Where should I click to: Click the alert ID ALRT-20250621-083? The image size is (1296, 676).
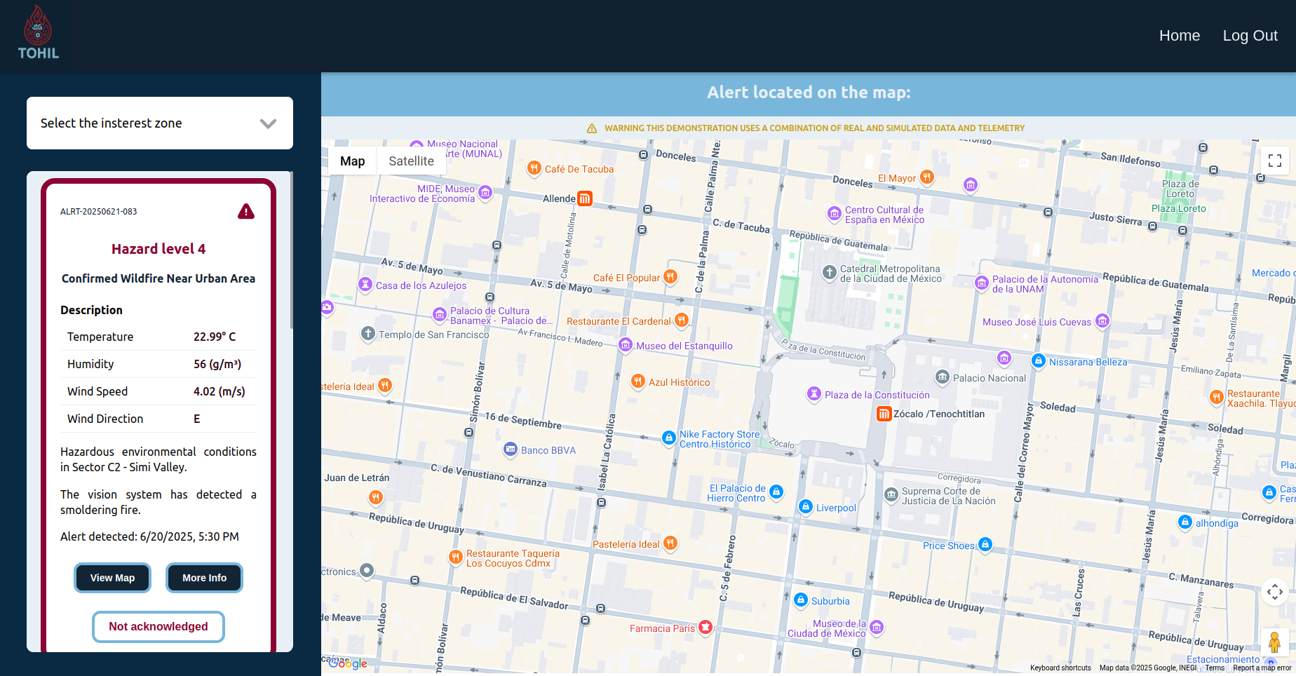pyautogui.click(x=99, y=212)
